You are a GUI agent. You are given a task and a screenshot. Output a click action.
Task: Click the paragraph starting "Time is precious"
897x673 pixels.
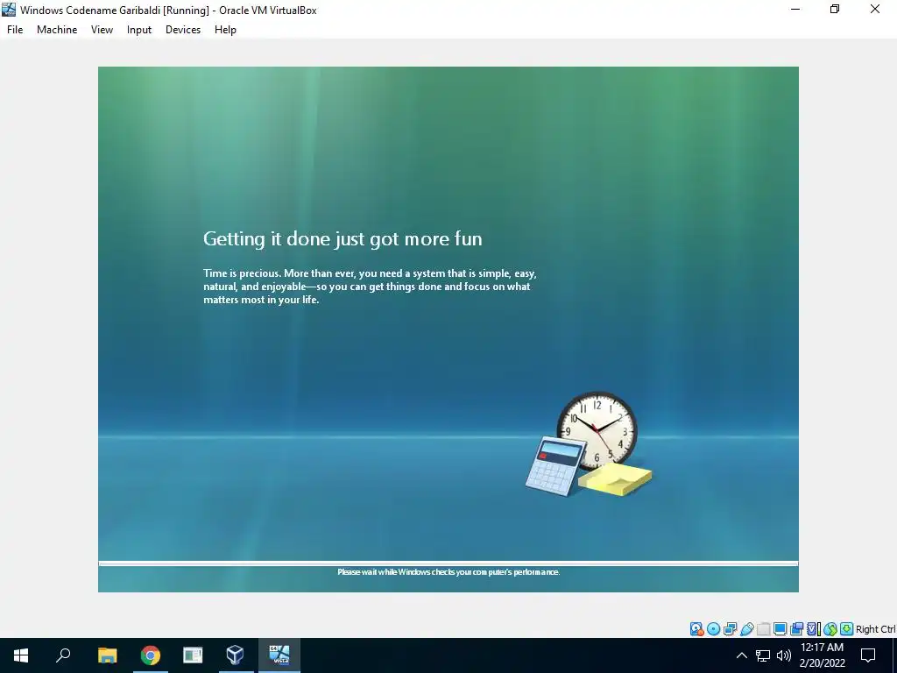tap(371, 287)
